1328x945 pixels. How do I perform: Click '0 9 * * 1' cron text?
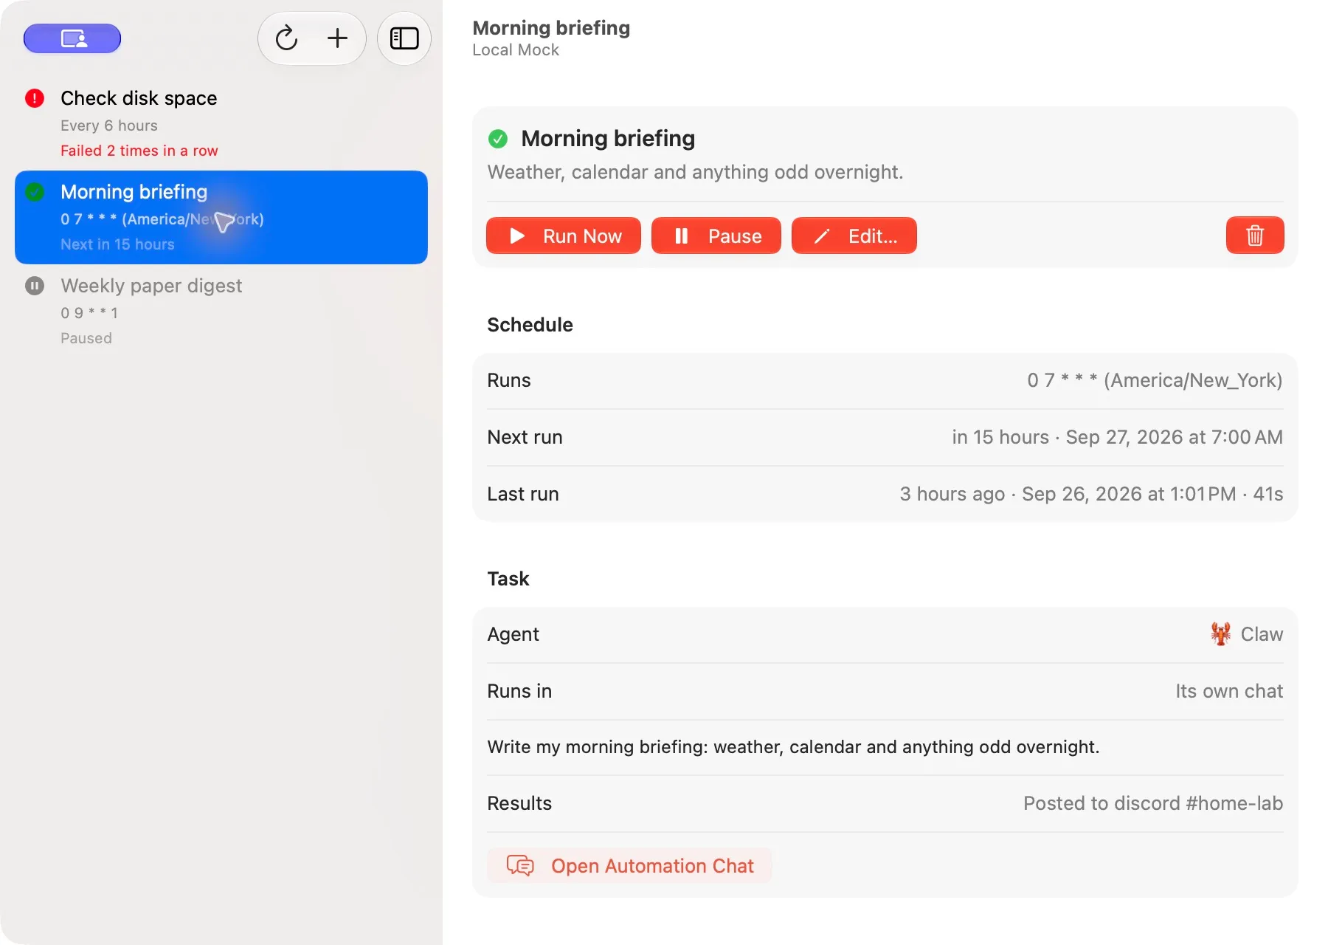point(89,313)
